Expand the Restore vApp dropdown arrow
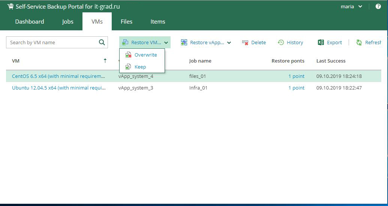The height and width of the screenshot is (206, 388). click(x=229, y=43)
